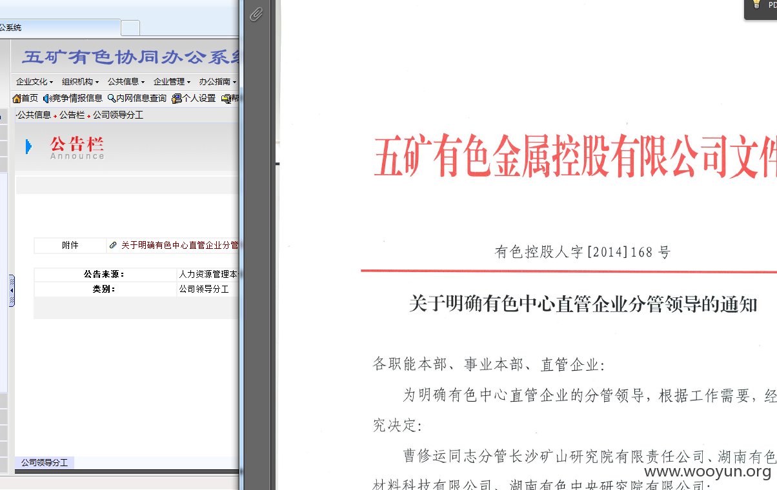Open the attachments paperclip panel in PDF viewer
The image size is (777, 490).
coord(256,14)
